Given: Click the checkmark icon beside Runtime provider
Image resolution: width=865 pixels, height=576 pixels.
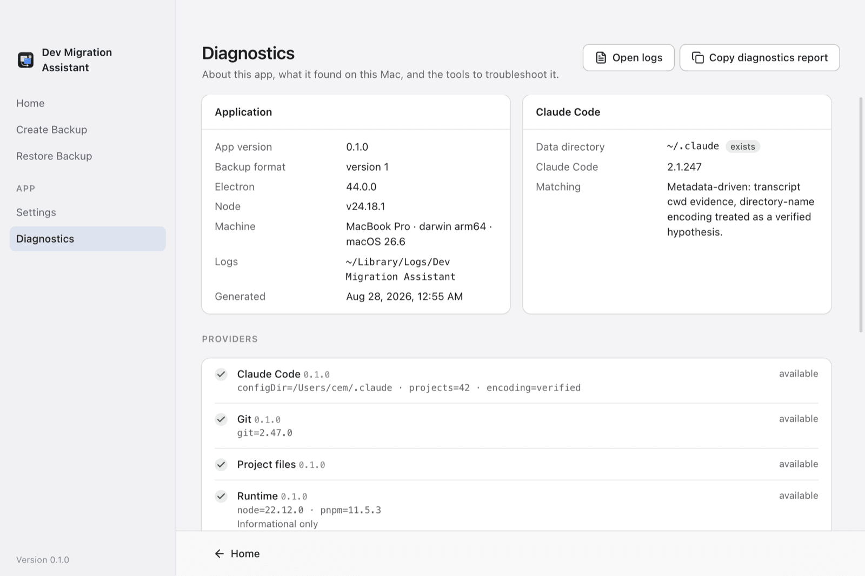Looking at the screenshot, I should (221, 496).
